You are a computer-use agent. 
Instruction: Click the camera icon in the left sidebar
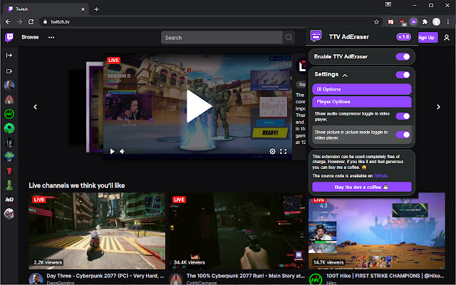point(9,71)
